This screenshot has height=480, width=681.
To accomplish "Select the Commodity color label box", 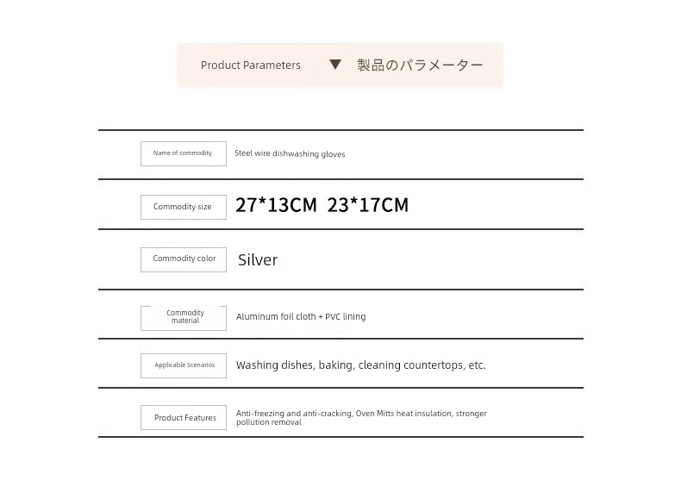I will click(184, 259).
